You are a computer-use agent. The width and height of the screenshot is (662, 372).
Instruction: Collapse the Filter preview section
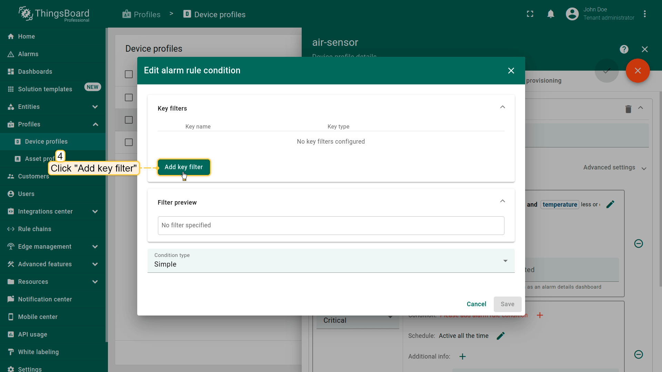(502, 201)
